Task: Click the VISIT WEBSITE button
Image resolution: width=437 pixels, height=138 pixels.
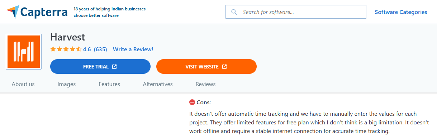Action: [x=206, y=67]
